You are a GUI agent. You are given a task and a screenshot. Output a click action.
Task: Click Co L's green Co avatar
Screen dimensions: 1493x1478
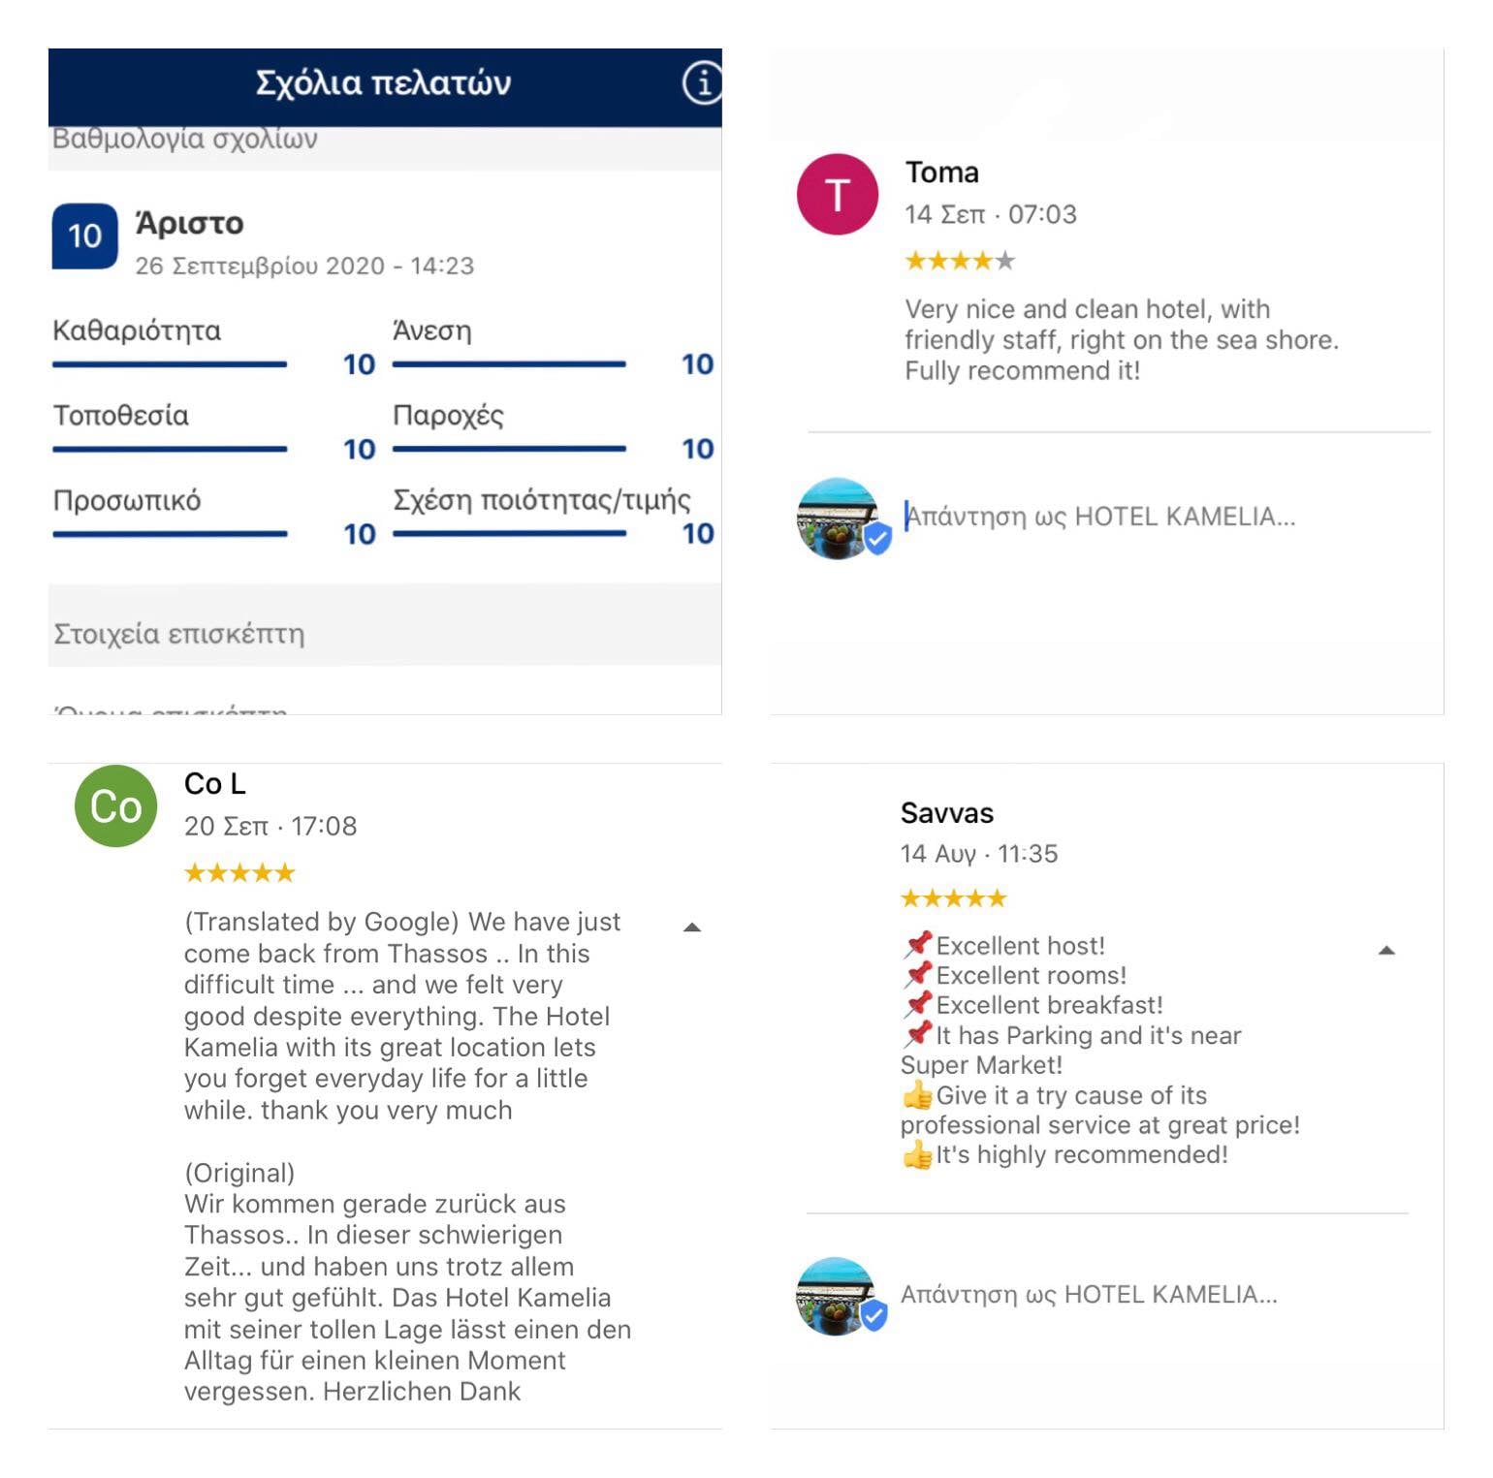coord(116,806)
